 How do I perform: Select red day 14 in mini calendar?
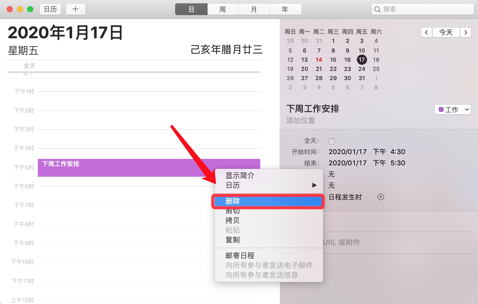[319, 60]
